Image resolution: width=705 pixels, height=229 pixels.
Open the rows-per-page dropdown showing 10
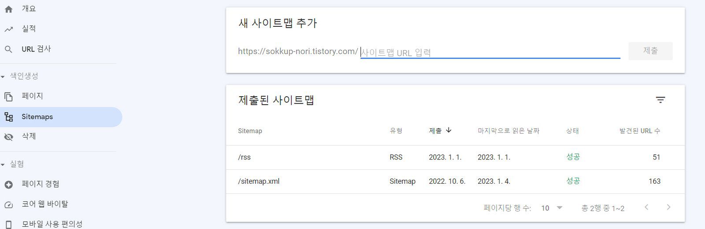point(552,208)
